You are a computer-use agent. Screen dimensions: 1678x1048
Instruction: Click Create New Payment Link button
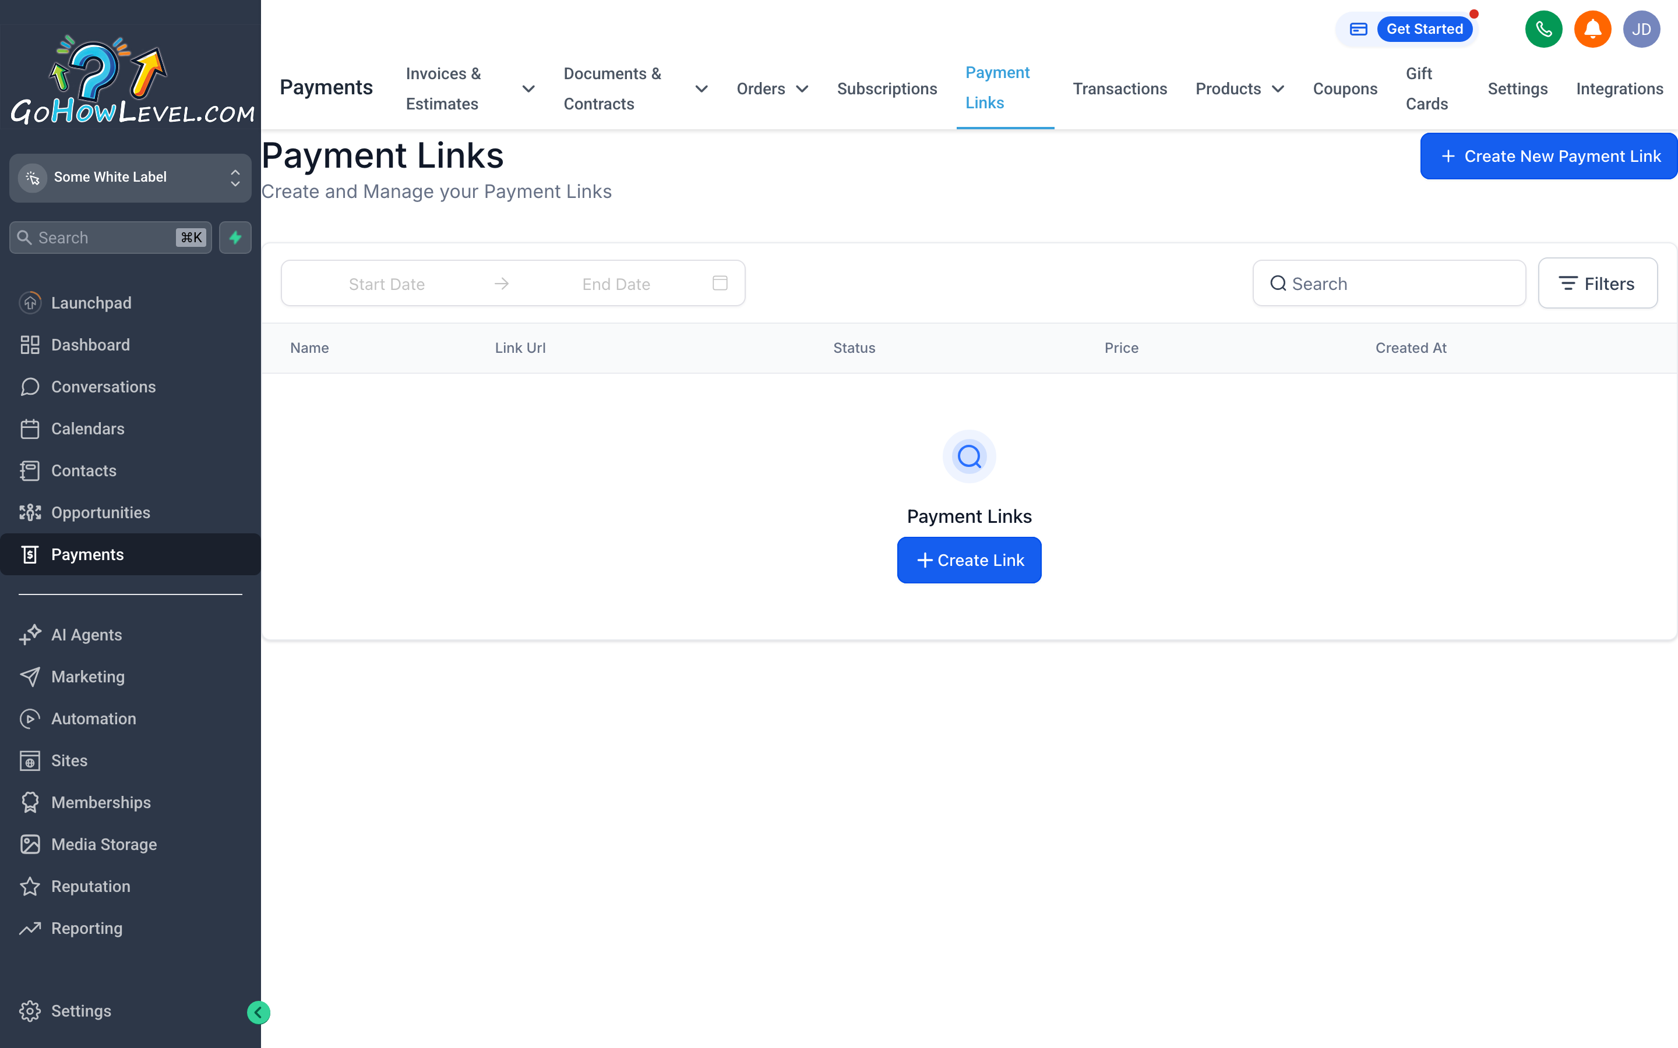coord(1548,156)
